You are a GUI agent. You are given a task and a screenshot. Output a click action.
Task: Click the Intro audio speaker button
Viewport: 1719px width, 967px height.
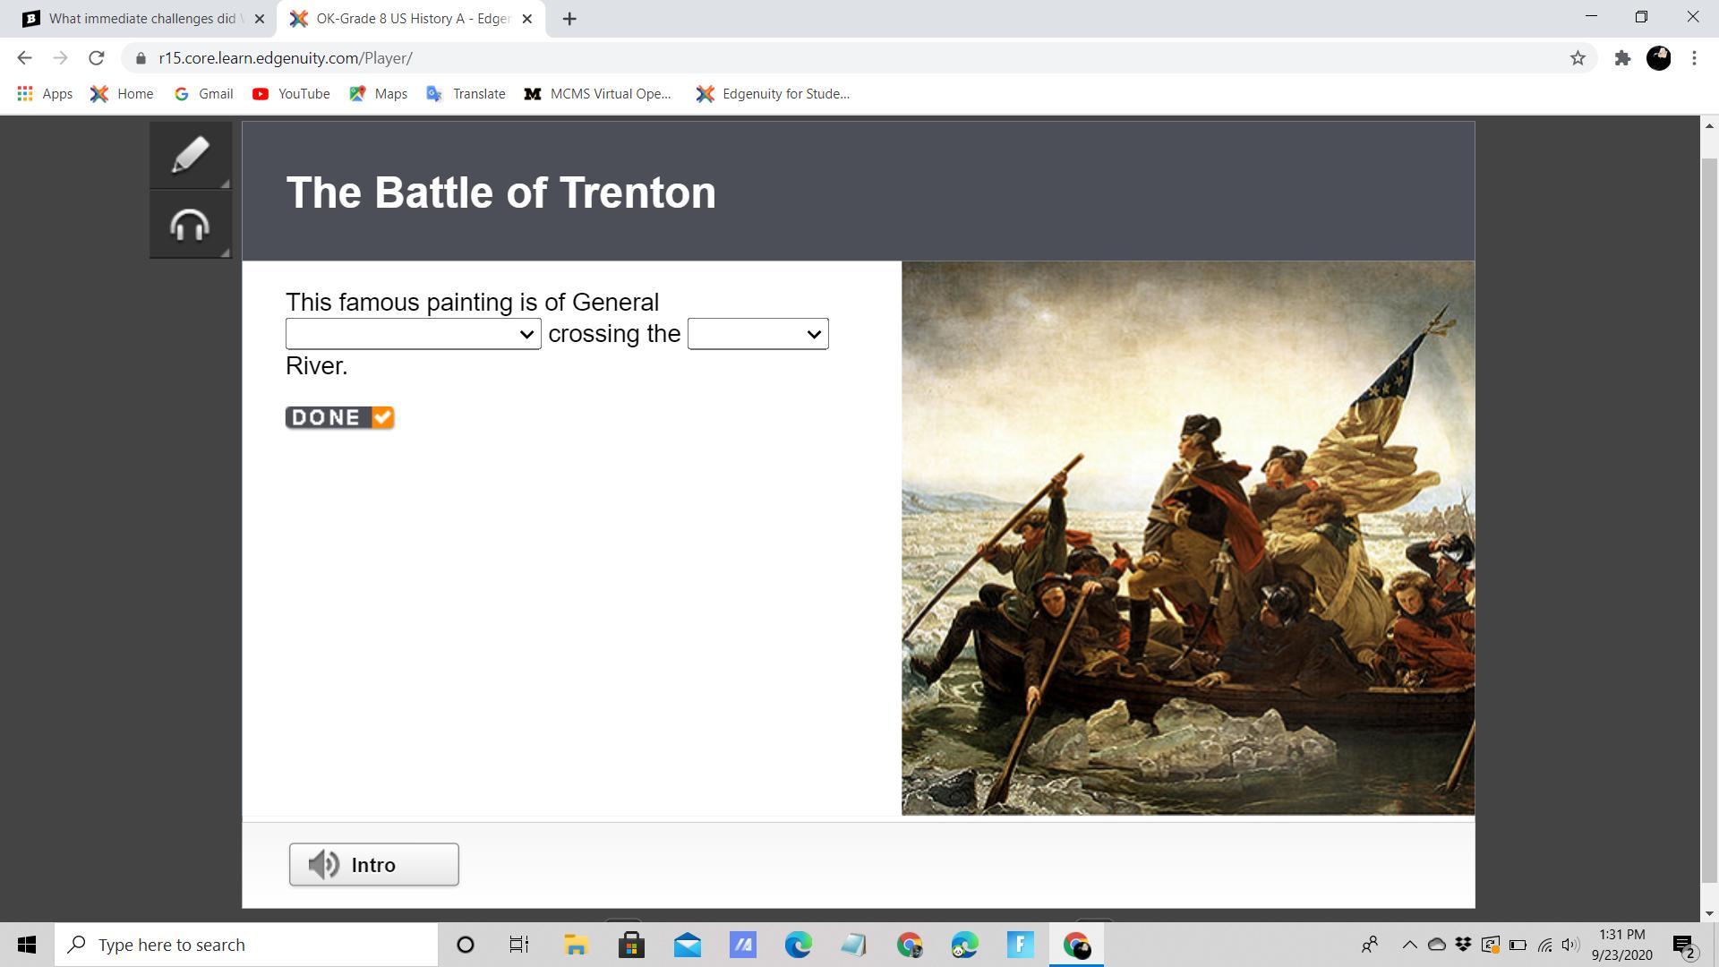coord(373,865)
